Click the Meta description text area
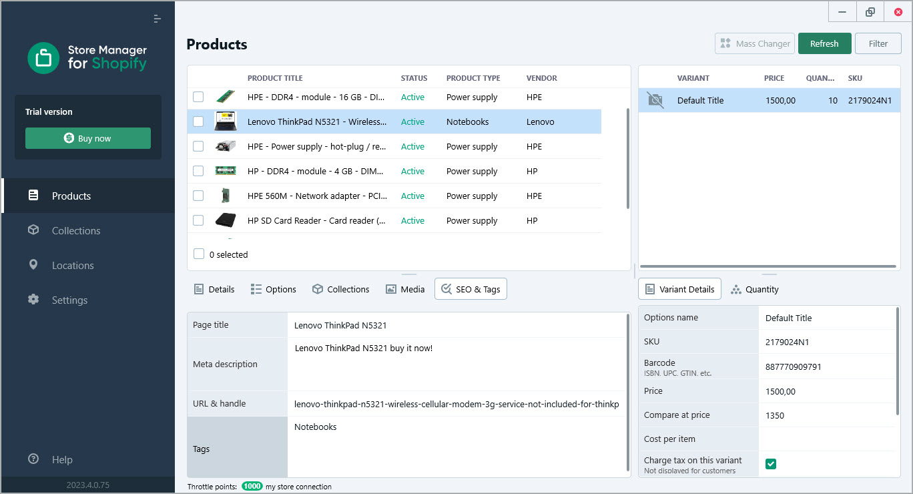Image resolution: width=913 pixels, height=494 pixels. 456,364
